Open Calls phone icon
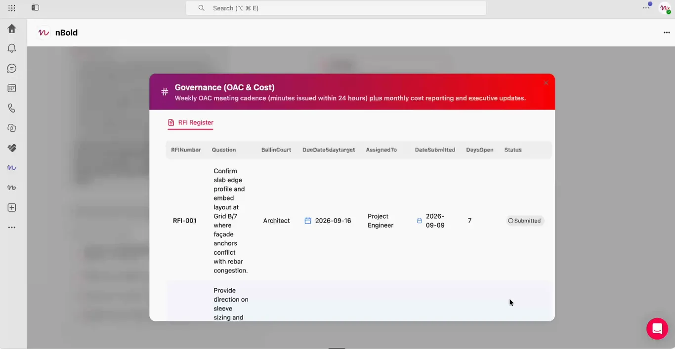This screenshot has width=675, height=349. pos(12,108)
